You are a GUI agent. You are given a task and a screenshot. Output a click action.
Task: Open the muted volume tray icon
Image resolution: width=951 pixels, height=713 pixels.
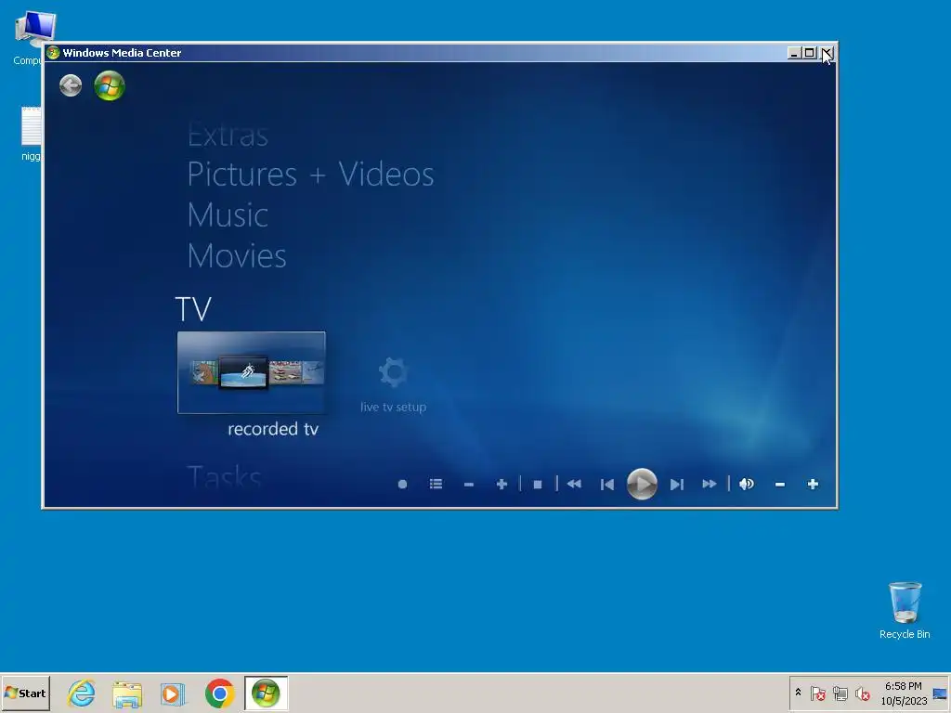(x=862, y=693)
